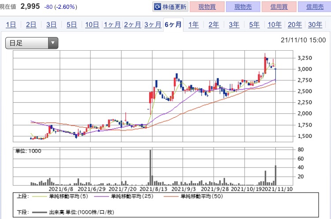Click the 単純移動平均(25) legend entry

pos(124,197)
